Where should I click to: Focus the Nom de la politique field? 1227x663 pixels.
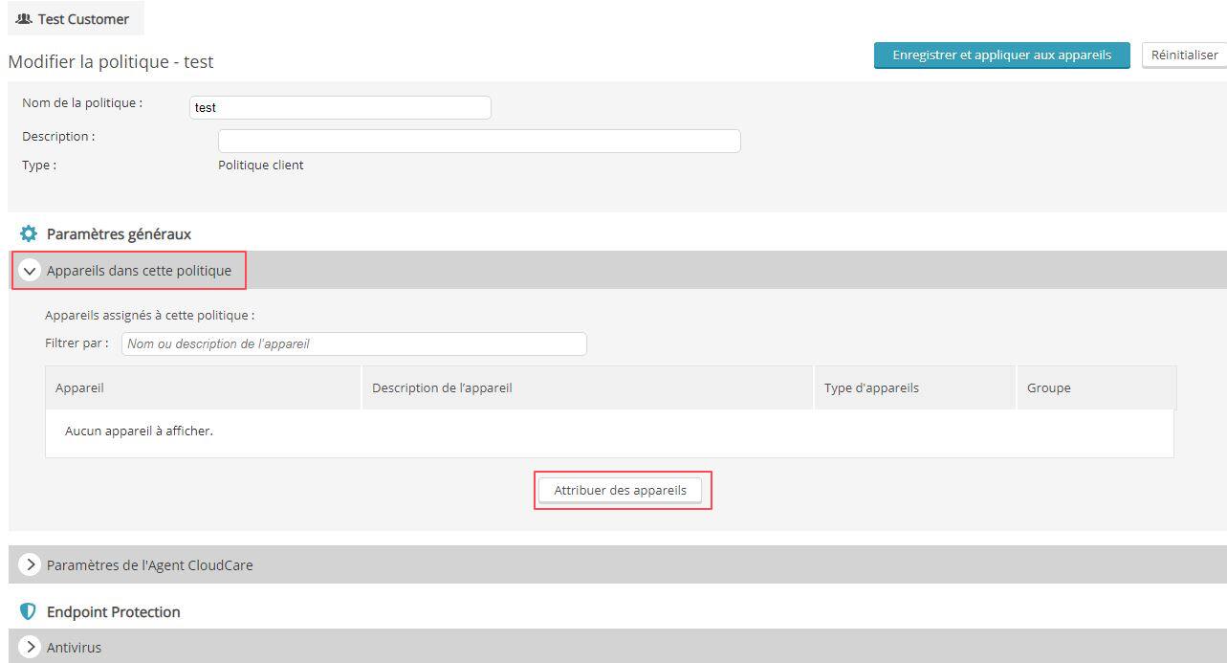340,108
